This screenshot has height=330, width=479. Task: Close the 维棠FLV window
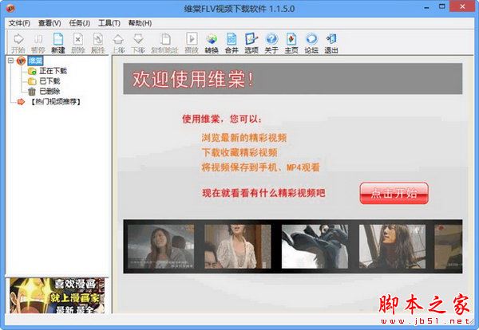click(462, 6)
